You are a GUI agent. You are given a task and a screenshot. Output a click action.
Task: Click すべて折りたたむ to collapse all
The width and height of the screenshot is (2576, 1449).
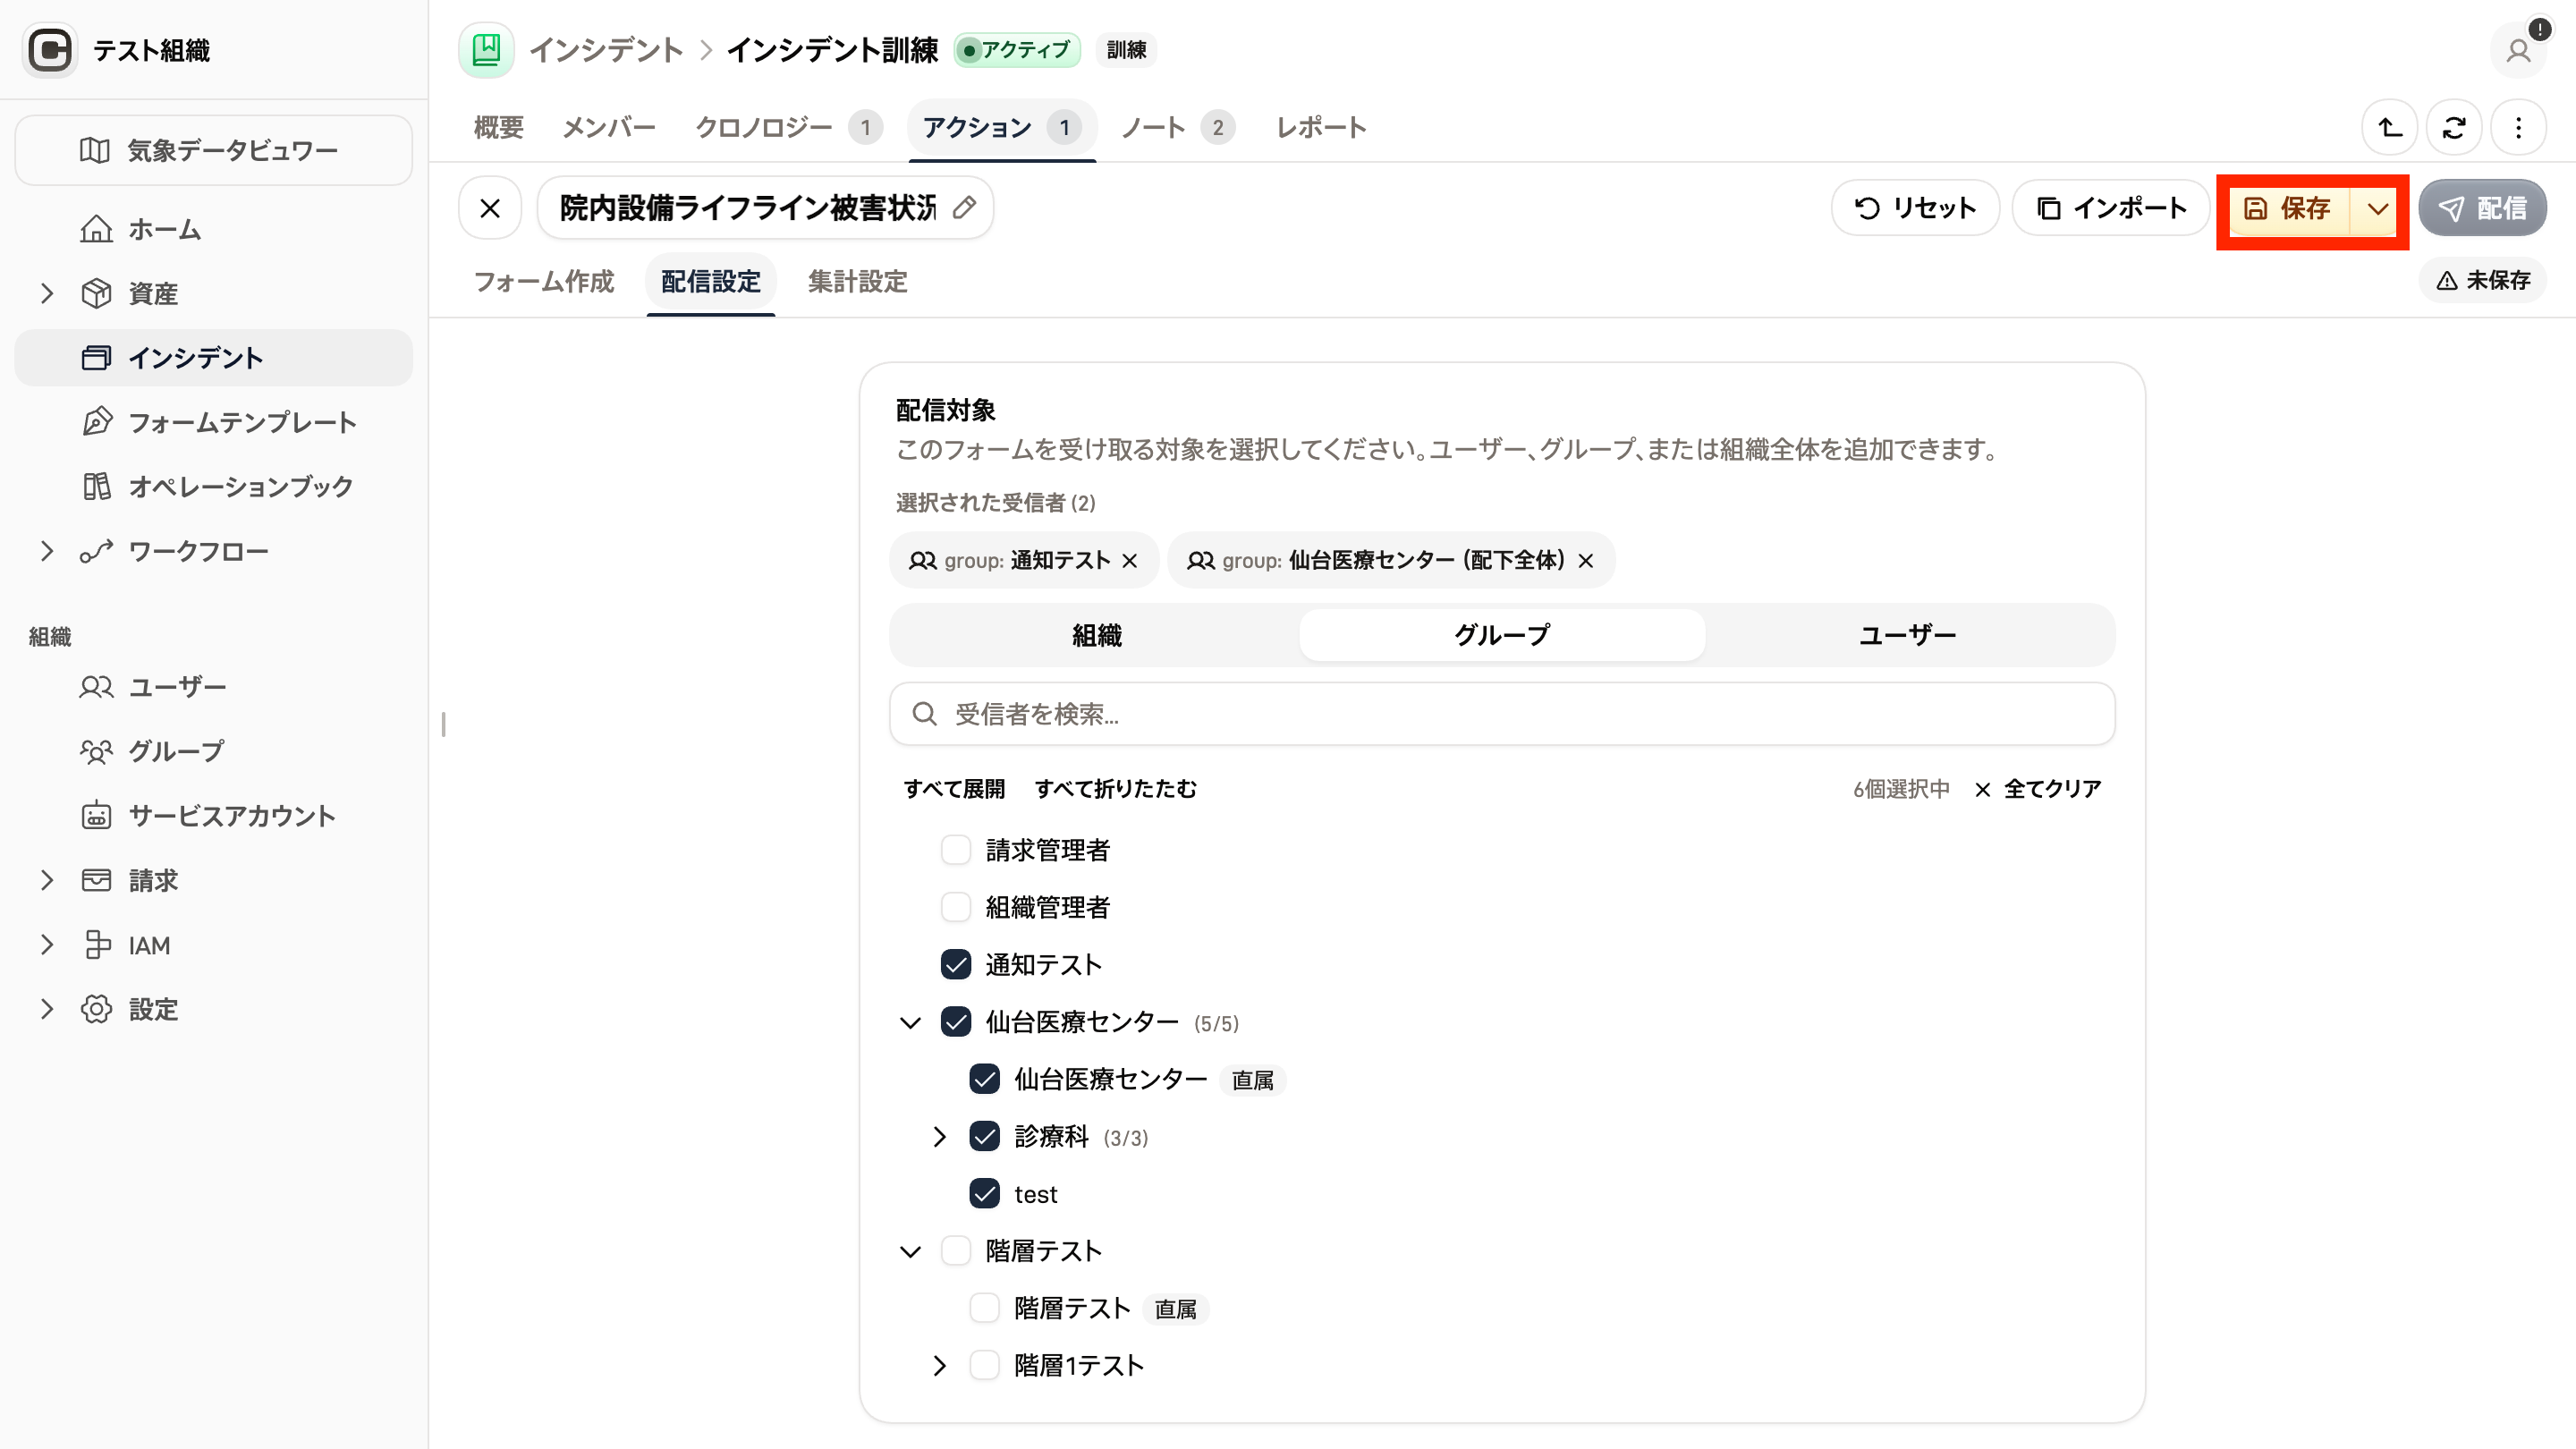click(x=1115, y=789)
